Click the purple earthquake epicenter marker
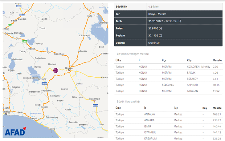Screen dimensions: 225x141 click(x=56, y=70)
